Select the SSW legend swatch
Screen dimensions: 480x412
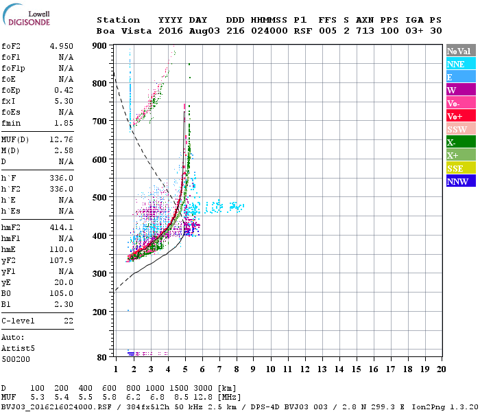point(461,129)
